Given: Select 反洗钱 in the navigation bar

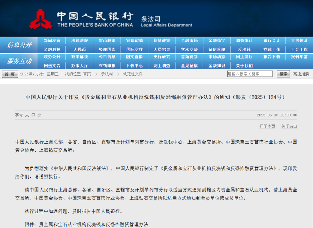Looking at the screenshot, I should [x=244, y=49].
